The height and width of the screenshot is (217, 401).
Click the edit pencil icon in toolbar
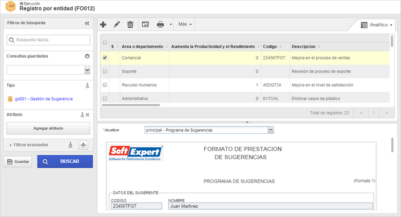click(117, 24)
